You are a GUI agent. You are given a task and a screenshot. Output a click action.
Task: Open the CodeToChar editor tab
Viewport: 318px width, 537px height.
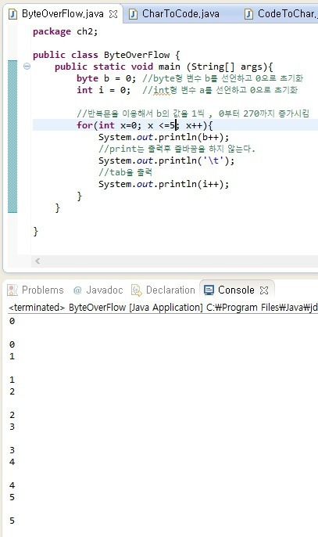tap(288, 14)
